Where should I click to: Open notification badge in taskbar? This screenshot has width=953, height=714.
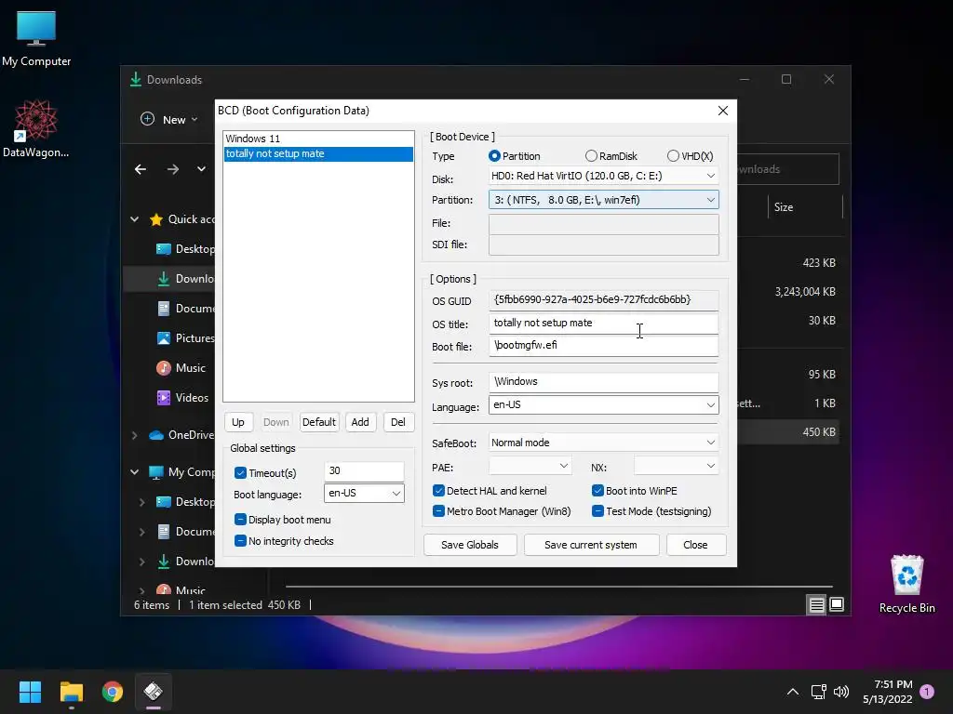click(x=927, y=691)
